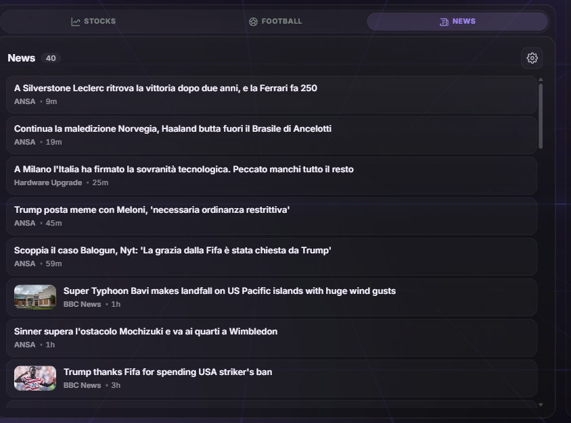Viewport: 571px width, 423px height.
Task: Click BBC News label under Trump thanks Fifa
Action: click(x=82, y=385)
